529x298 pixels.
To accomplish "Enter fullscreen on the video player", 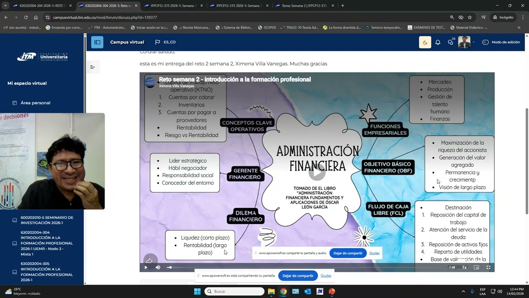I will tap(488, 267).
